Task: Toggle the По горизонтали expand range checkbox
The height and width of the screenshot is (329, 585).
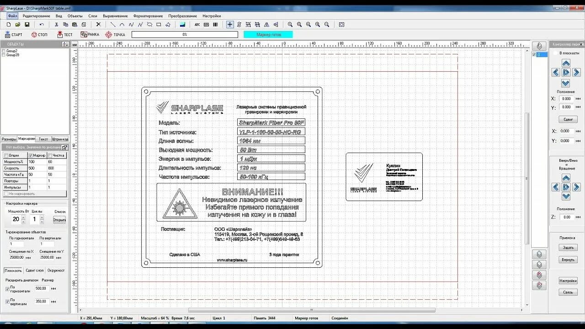Action: pos(7,288)
